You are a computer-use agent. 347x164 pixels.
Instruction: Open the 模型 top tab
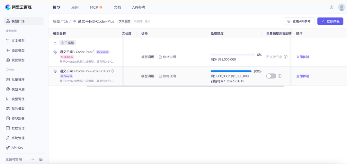pos(57,7)
